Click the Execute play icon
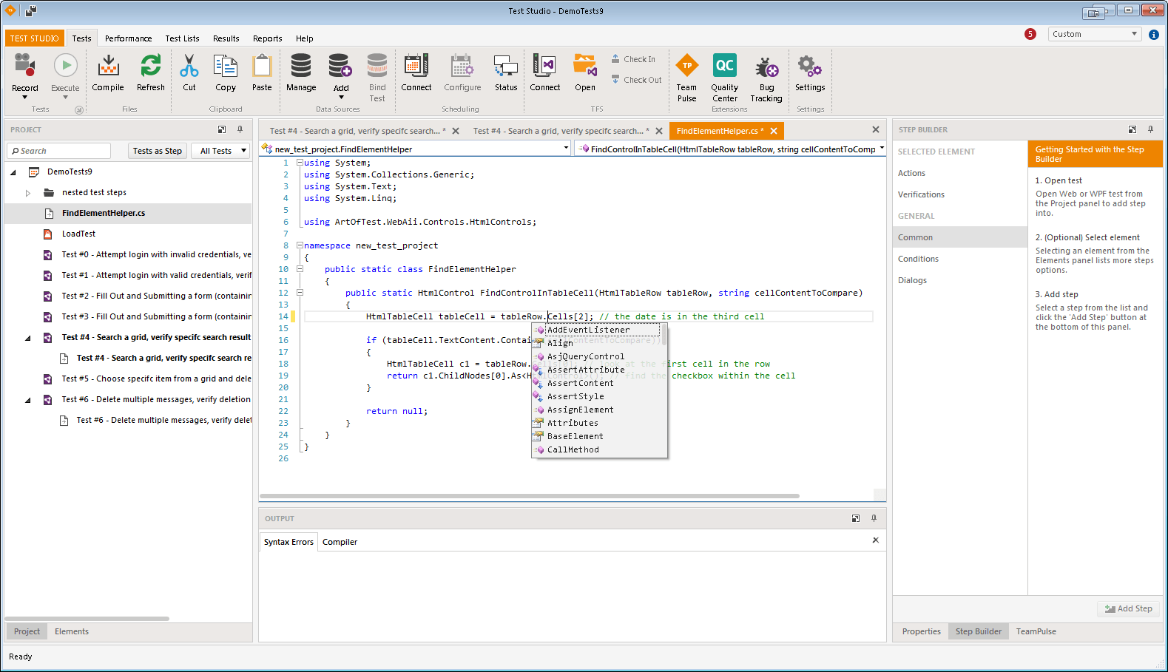 coord(65,66)
